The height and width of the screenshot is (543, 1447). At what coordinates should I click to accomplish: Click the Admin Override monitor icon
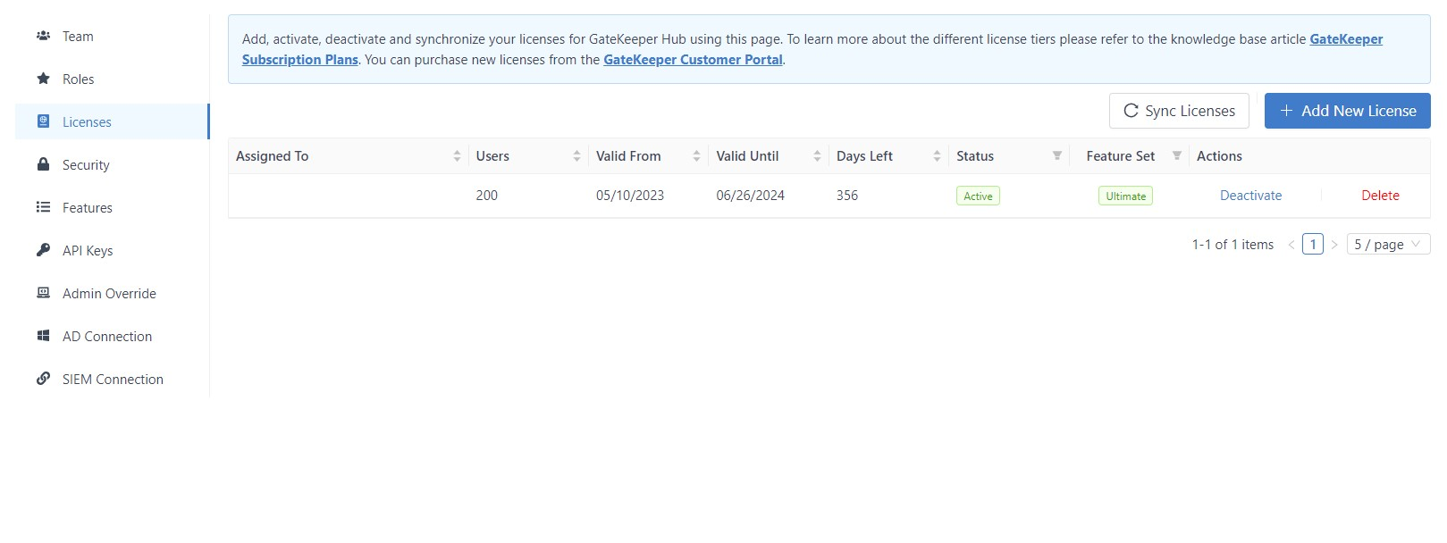click(x=43, y=293)
